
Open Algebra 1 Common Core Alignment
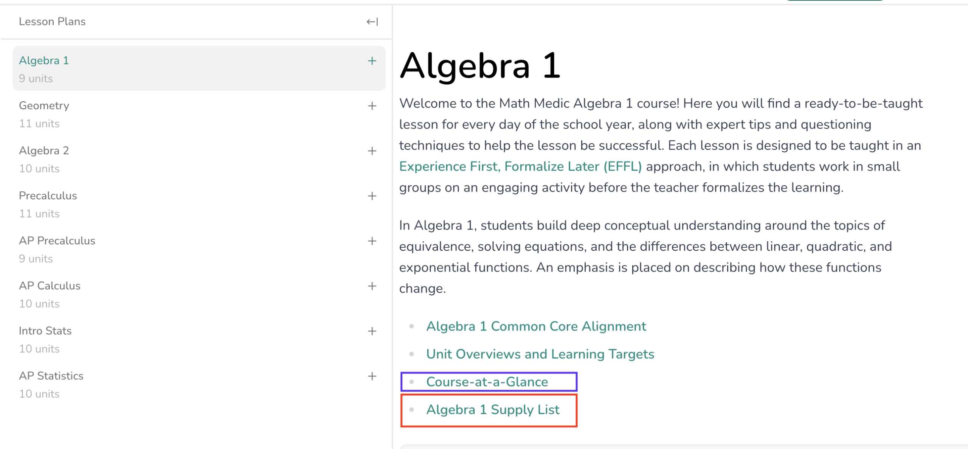point(536,326)
